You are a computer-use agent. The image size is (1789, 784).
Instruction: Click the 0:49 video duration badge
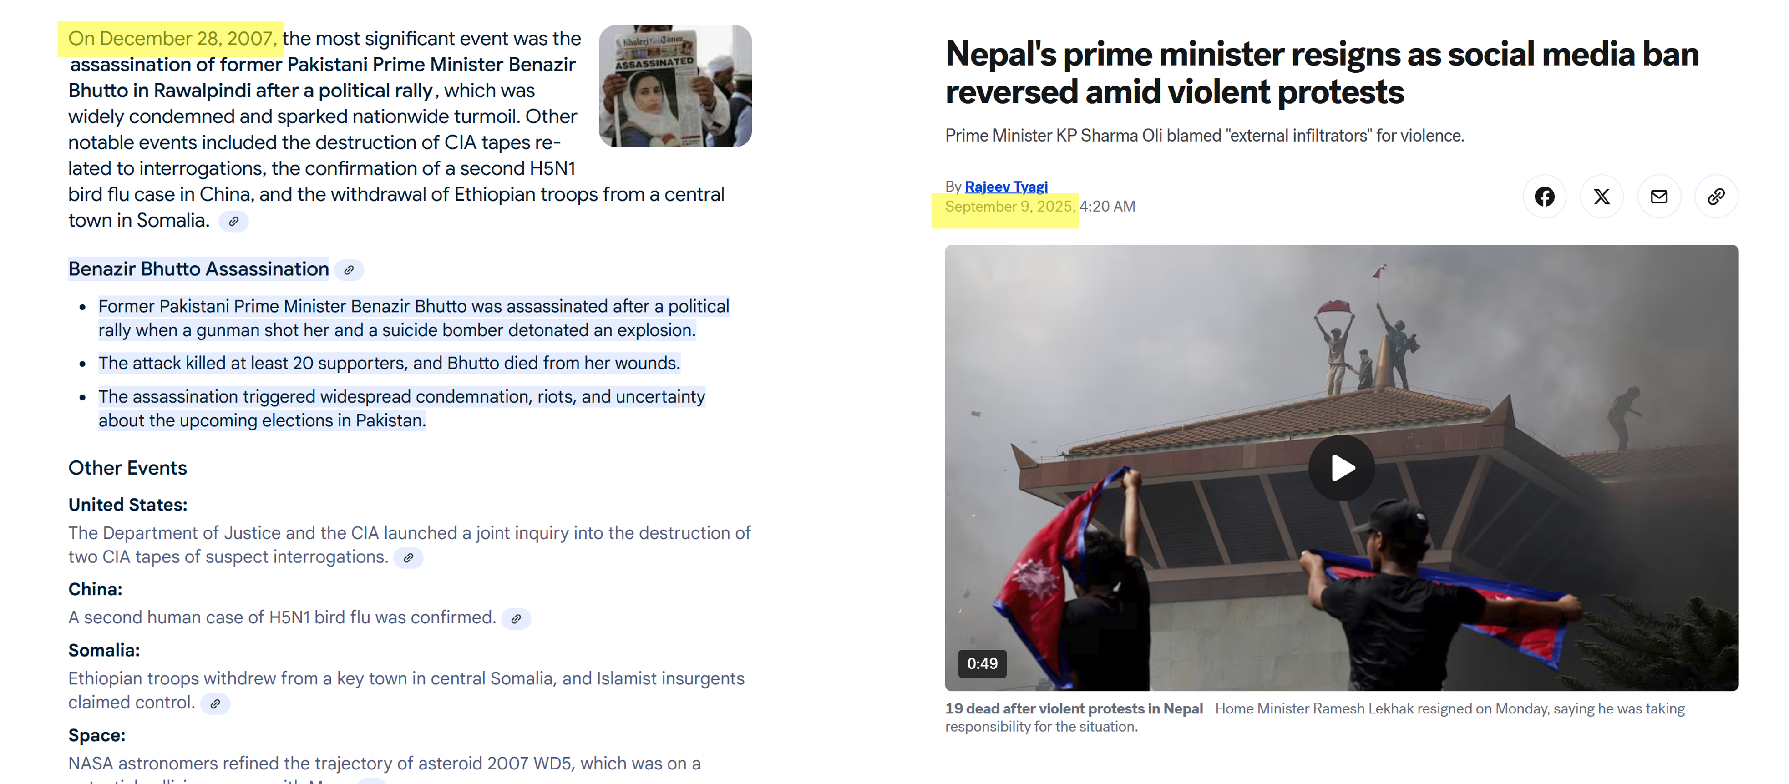pyautogui.click(x=982, y=664)
